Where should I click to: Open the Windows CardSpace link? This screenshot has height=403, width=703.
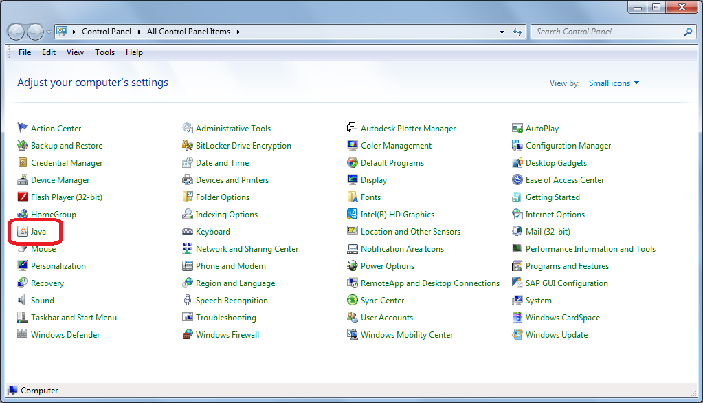click(x=563, y=317)
